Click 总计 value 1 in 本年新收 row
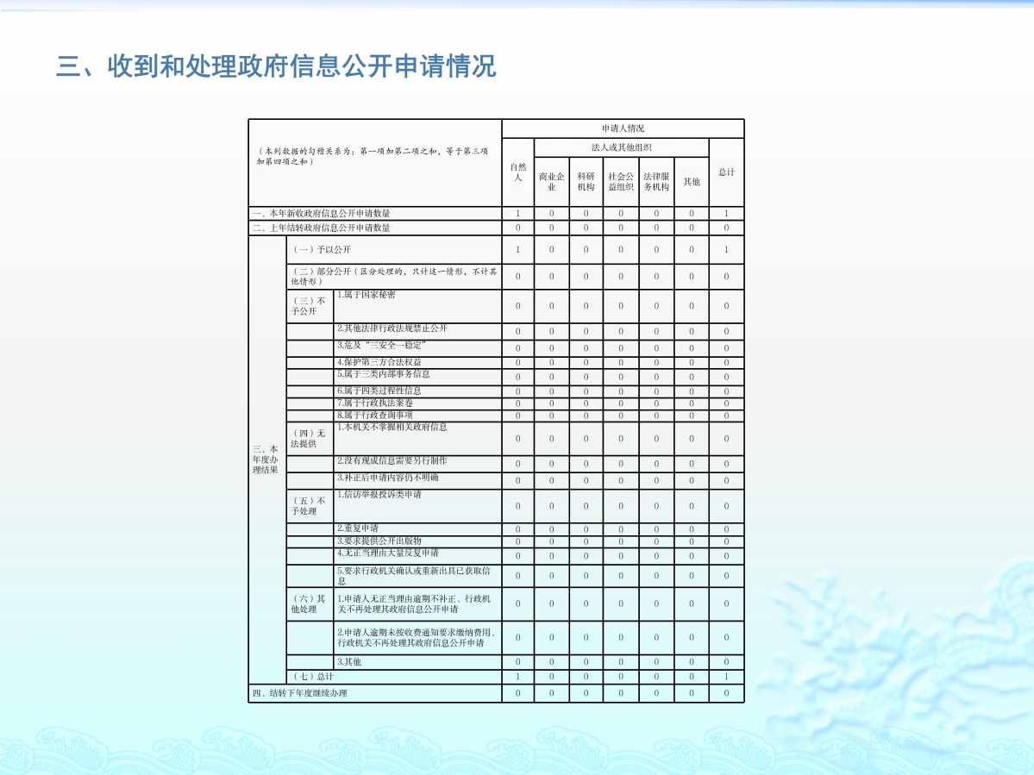The image size is (1034, 775). tap(726, 214)
